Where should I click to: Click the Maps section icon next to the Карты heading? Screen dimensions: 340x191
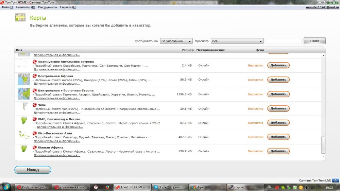coord(20,17)
